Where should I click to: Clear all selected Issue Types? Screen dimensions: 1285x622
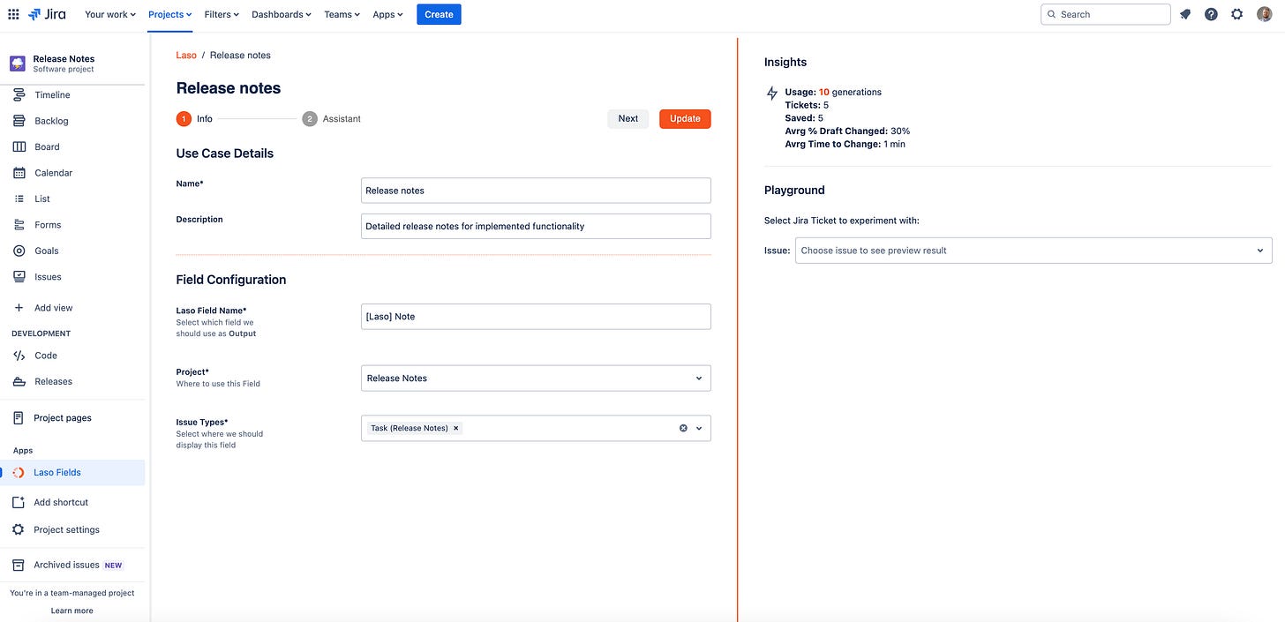point(683,428)
